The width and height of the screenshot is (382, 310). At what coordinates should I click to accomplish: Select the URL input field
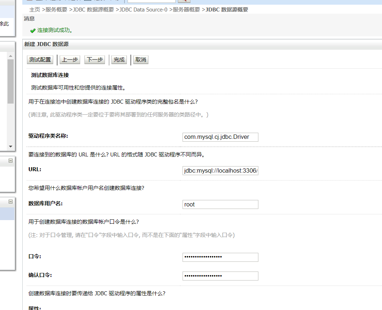tap(220, 170)
